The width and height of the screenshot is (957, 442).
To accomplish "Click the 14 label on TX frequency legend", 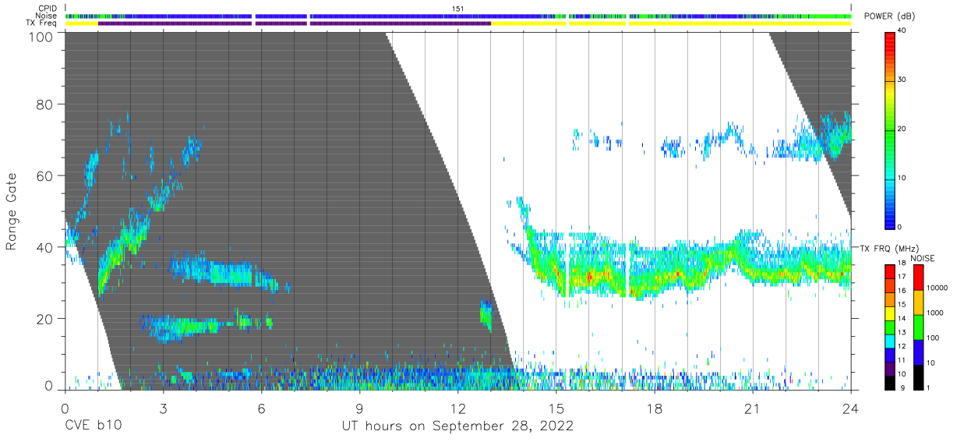I will [x=902, y=320].
